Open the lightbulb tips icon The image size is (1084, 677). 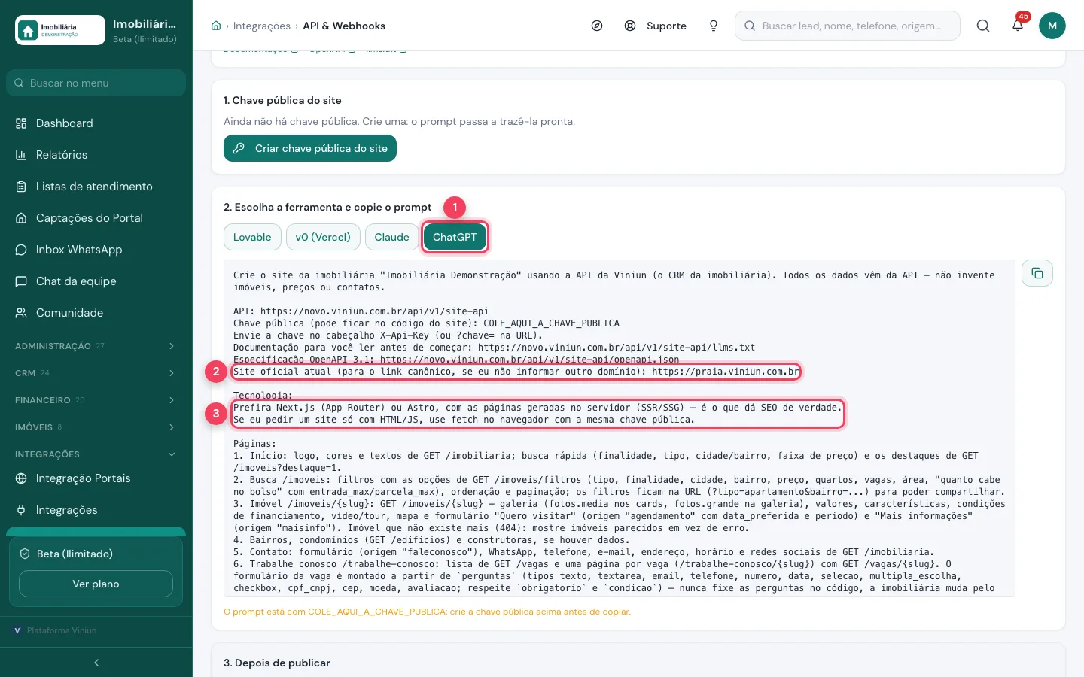tap(714, 26)
